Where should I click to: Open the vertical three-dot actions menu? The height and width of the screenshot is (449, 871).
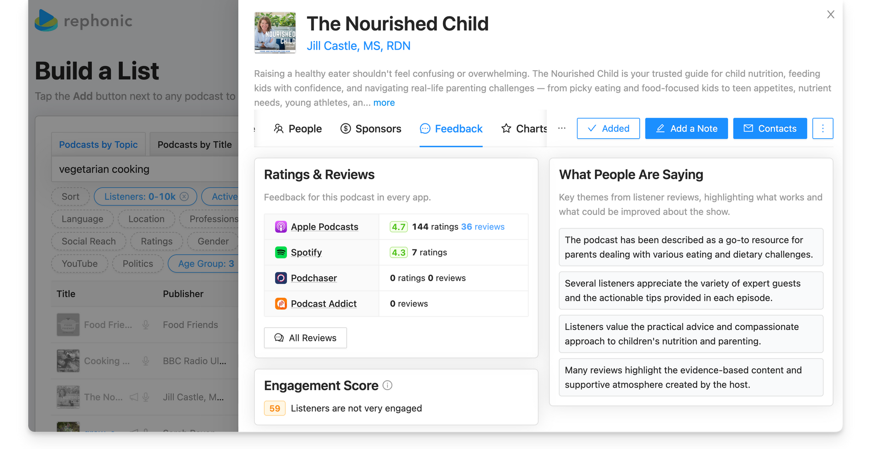[x=823, y=128]
